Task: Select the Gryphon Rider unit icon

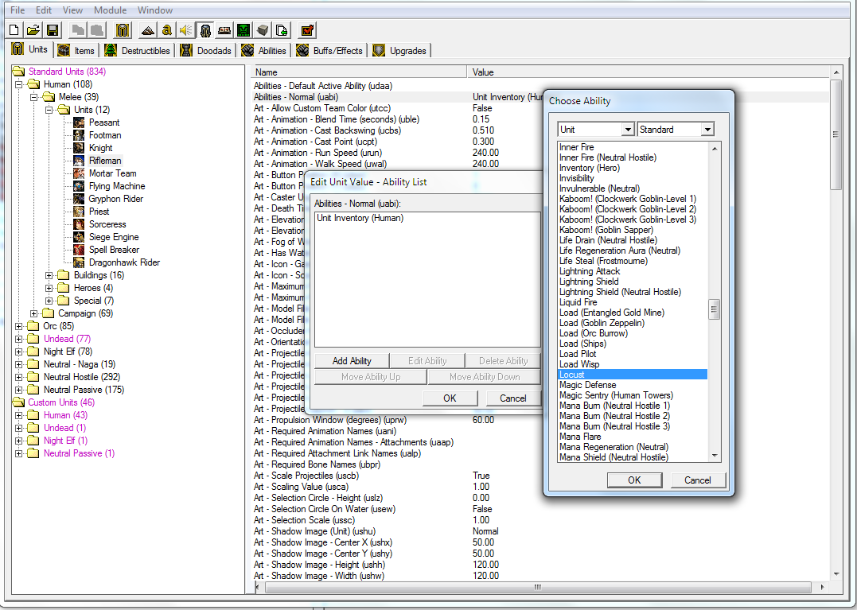Action: pos(80,199)
